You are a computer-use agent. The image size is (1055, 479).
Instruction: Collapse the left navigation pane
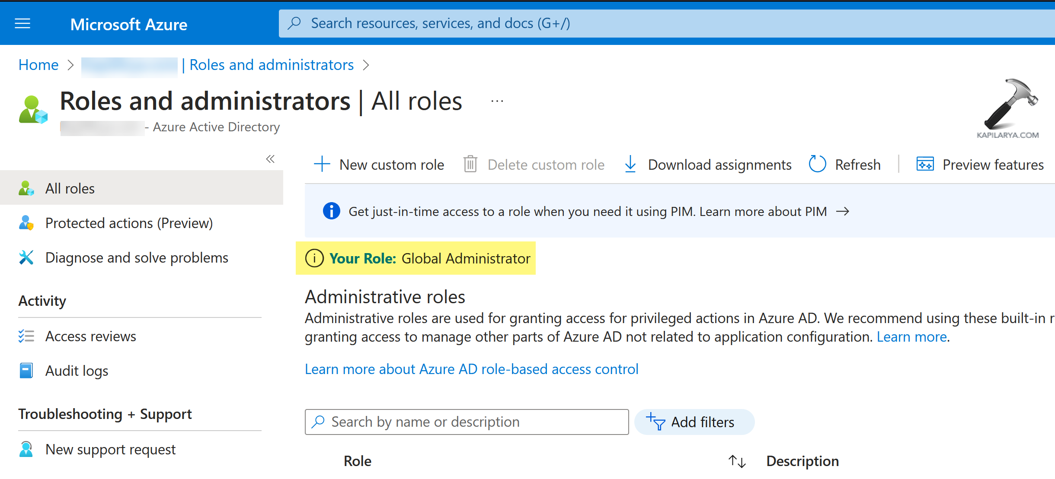click(270, 159)
